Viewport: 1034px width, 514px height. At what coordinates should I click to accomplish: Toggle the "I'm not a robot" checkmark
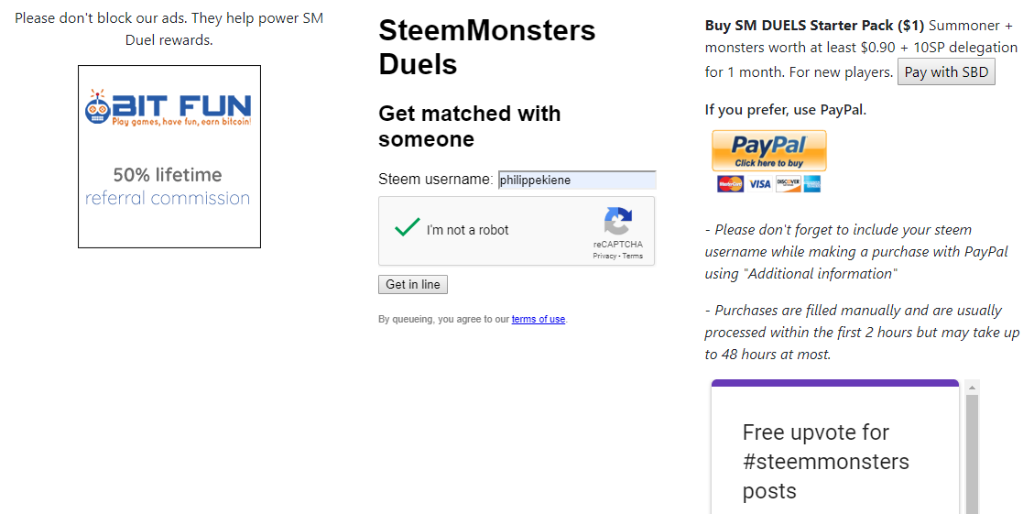[x=408, y=228]
